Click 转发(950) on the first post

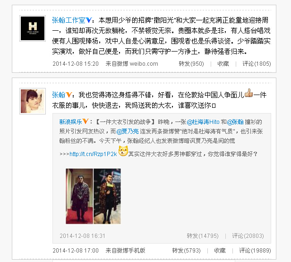click(x=191, y=64)
